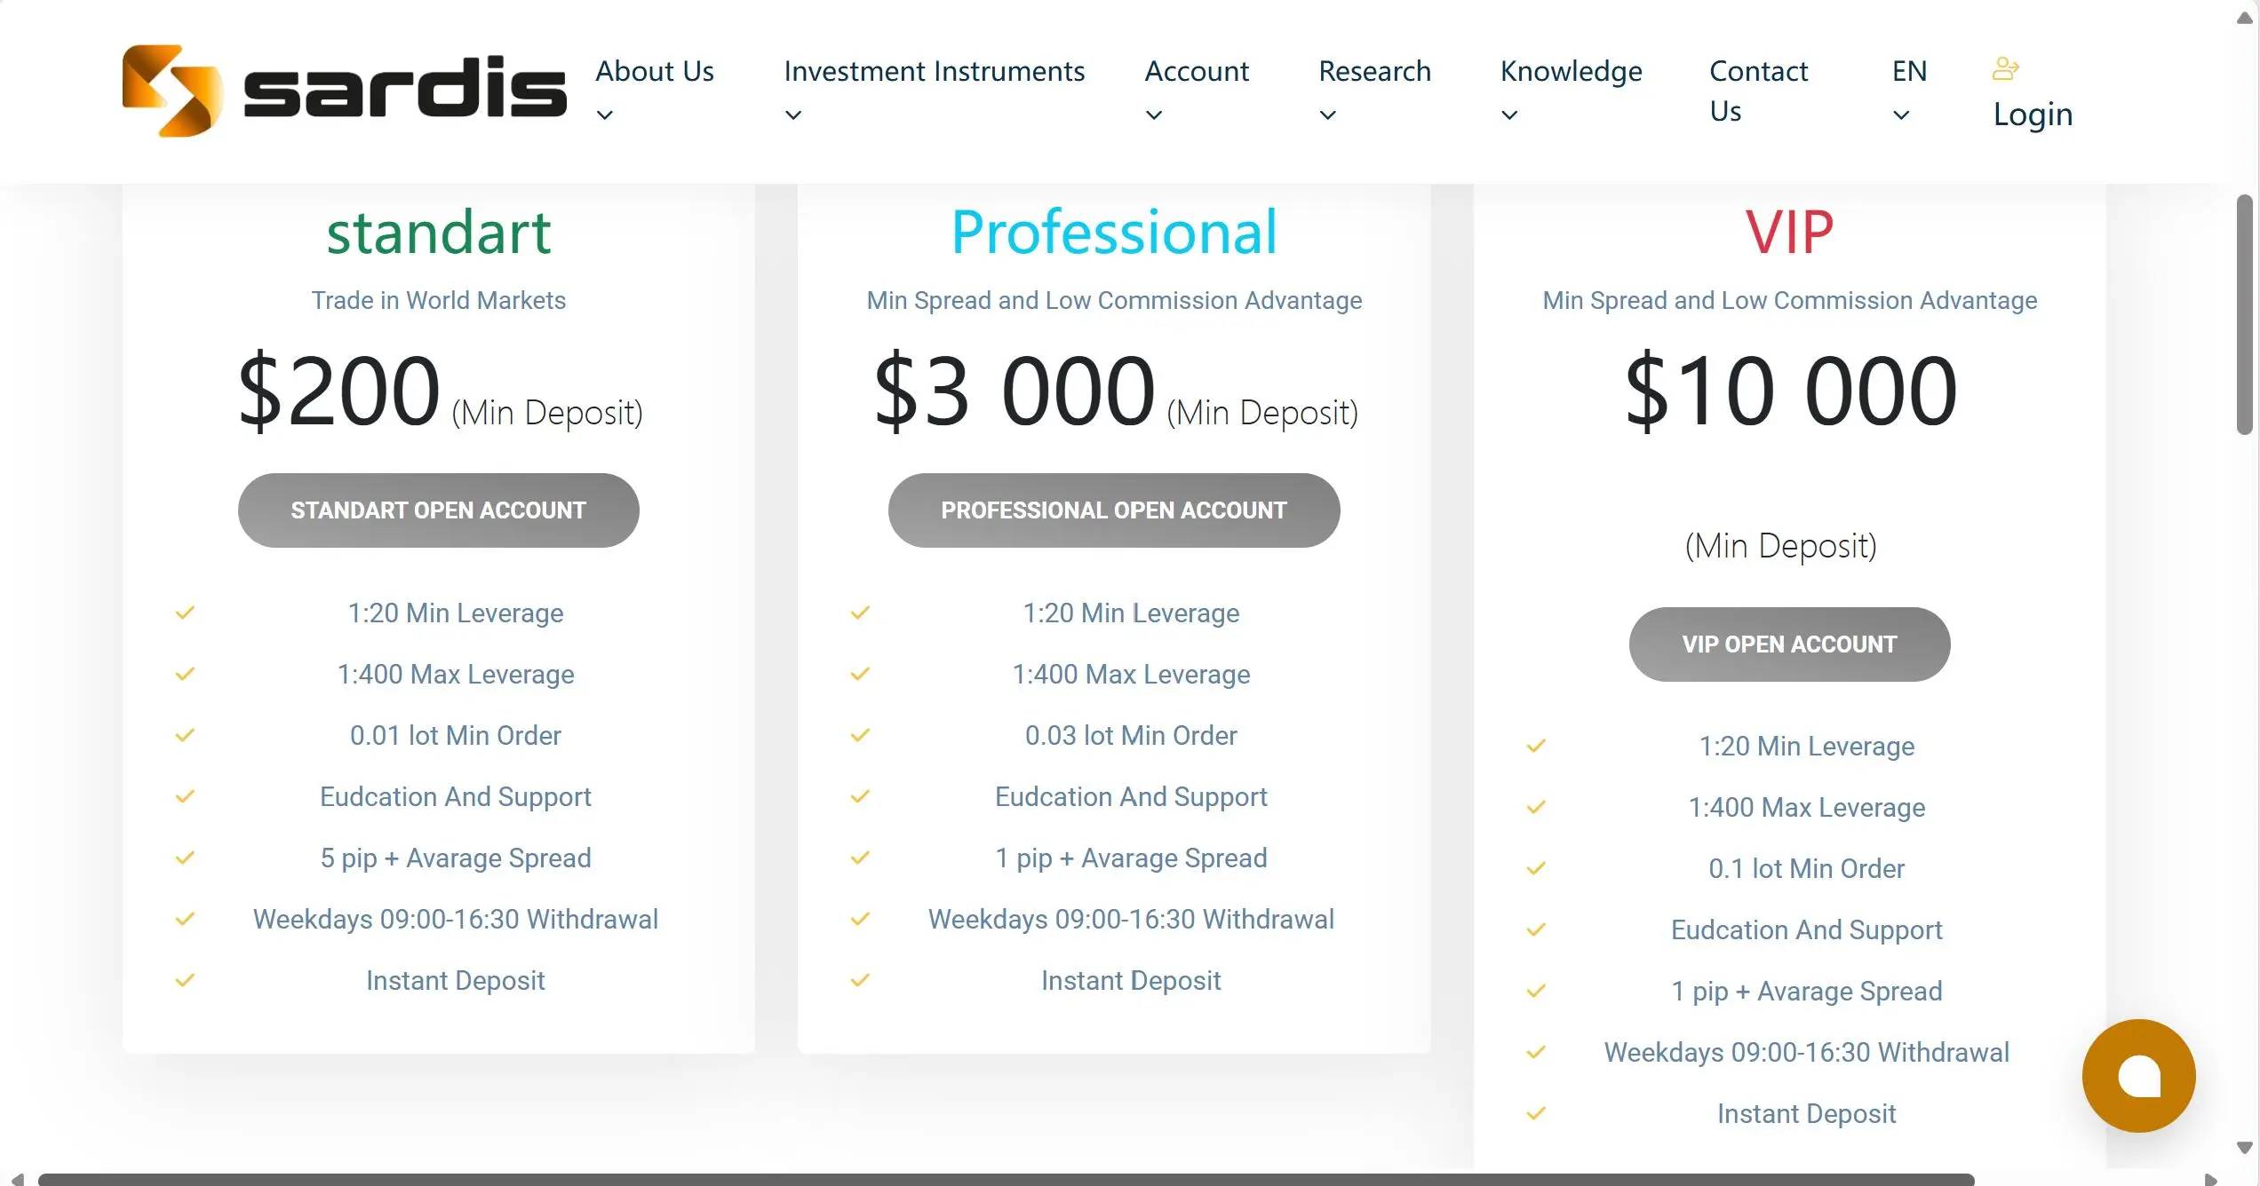Click VIP's "Eudcation And Support" text
Image resolution: width=2260 pixels, height=1186 pixels.
1807,930
